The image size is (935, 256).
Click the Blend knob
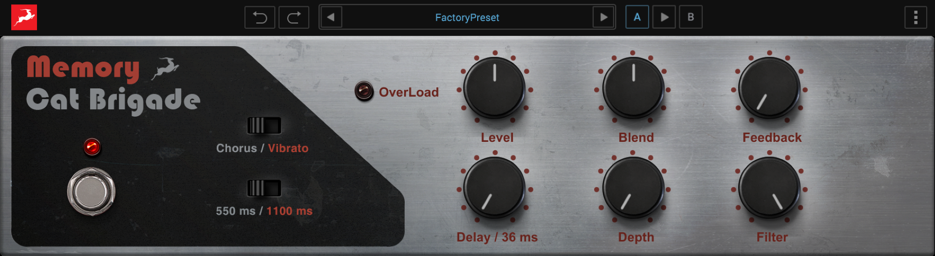click(x=633, y=88)
